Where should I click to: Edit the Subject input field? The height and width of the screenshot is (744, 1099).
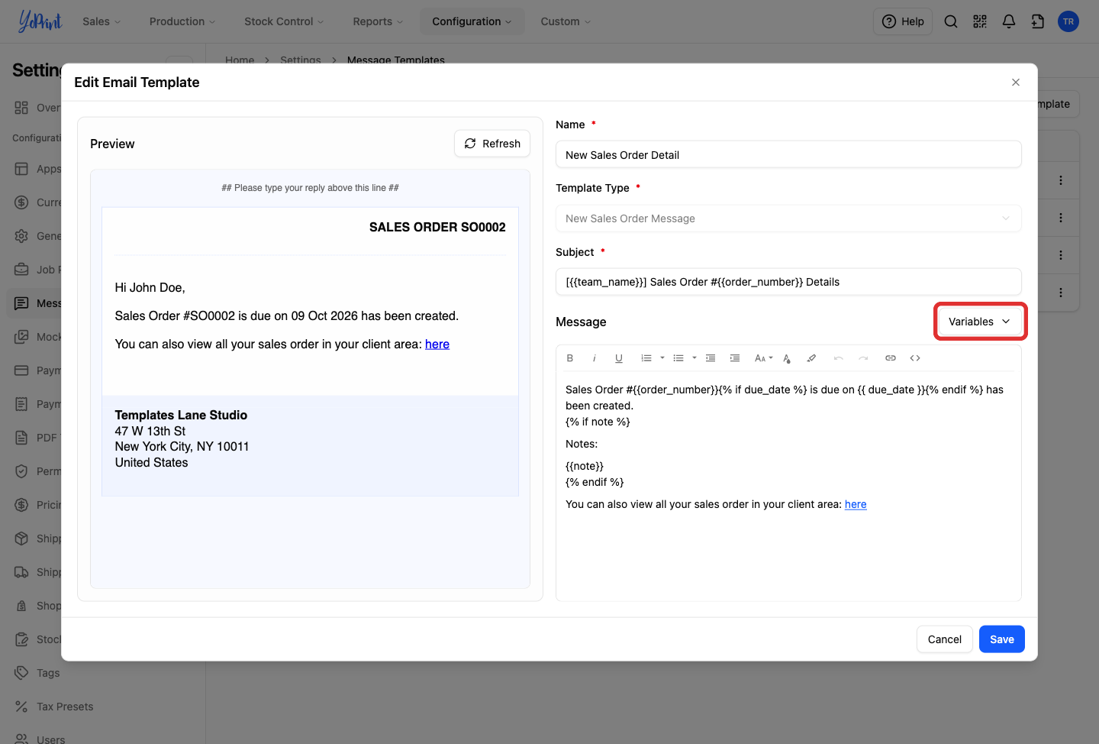point(788,282)
